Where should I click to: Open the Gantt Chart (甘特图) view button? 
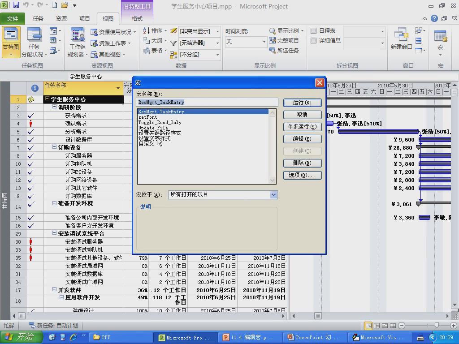11,42
